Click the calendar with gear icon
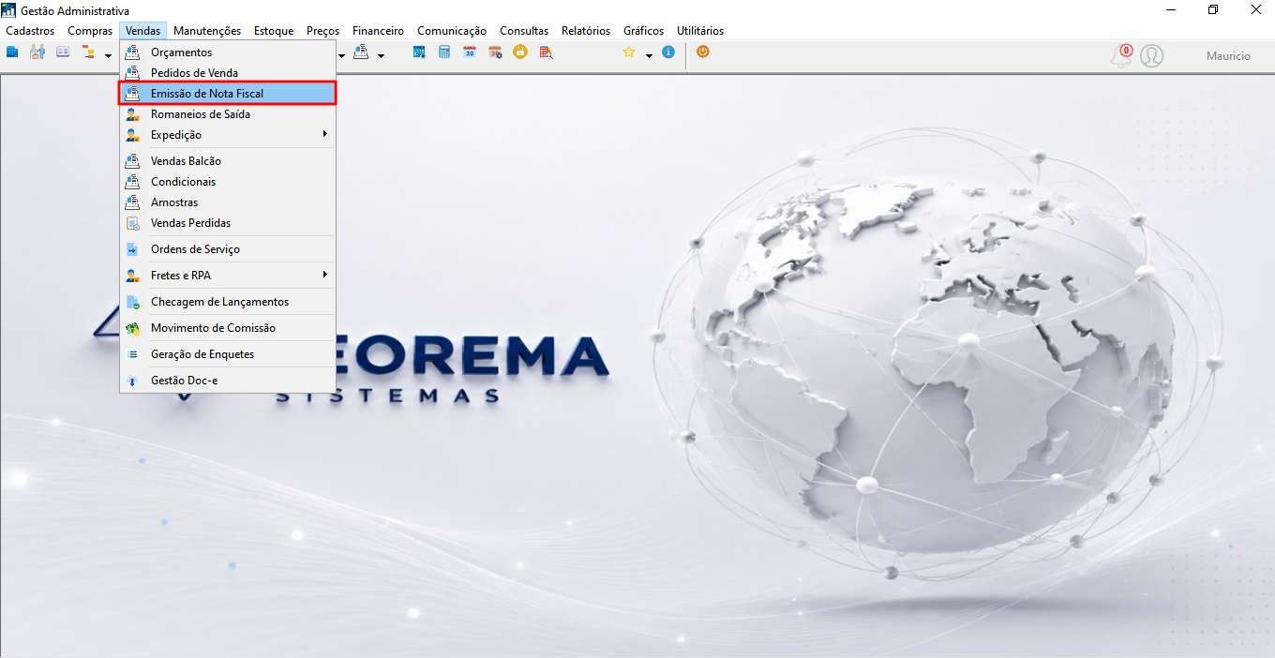 click(495, 52)
